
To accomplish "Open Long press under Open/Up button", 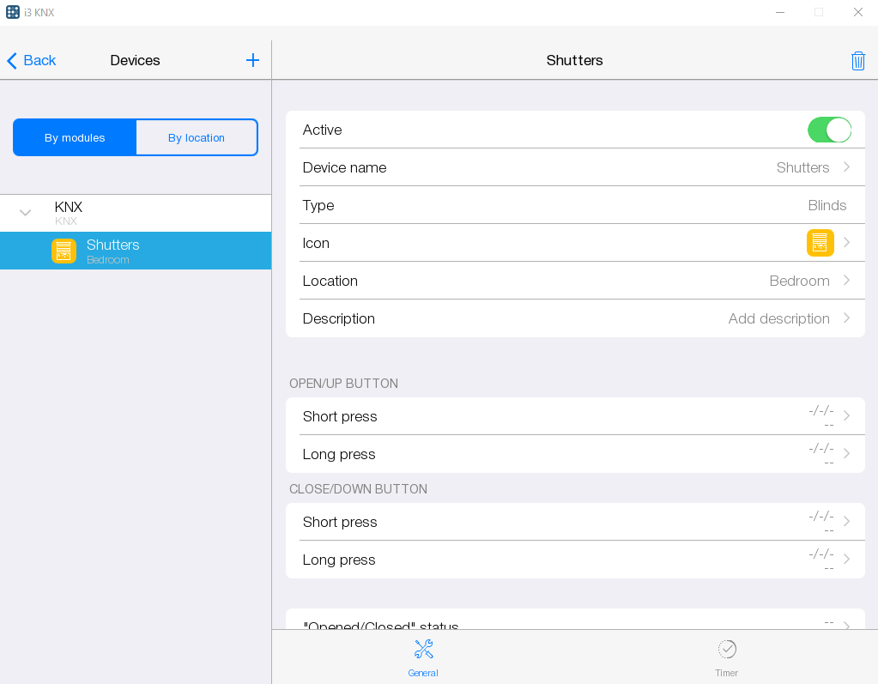I will (575, 454).
